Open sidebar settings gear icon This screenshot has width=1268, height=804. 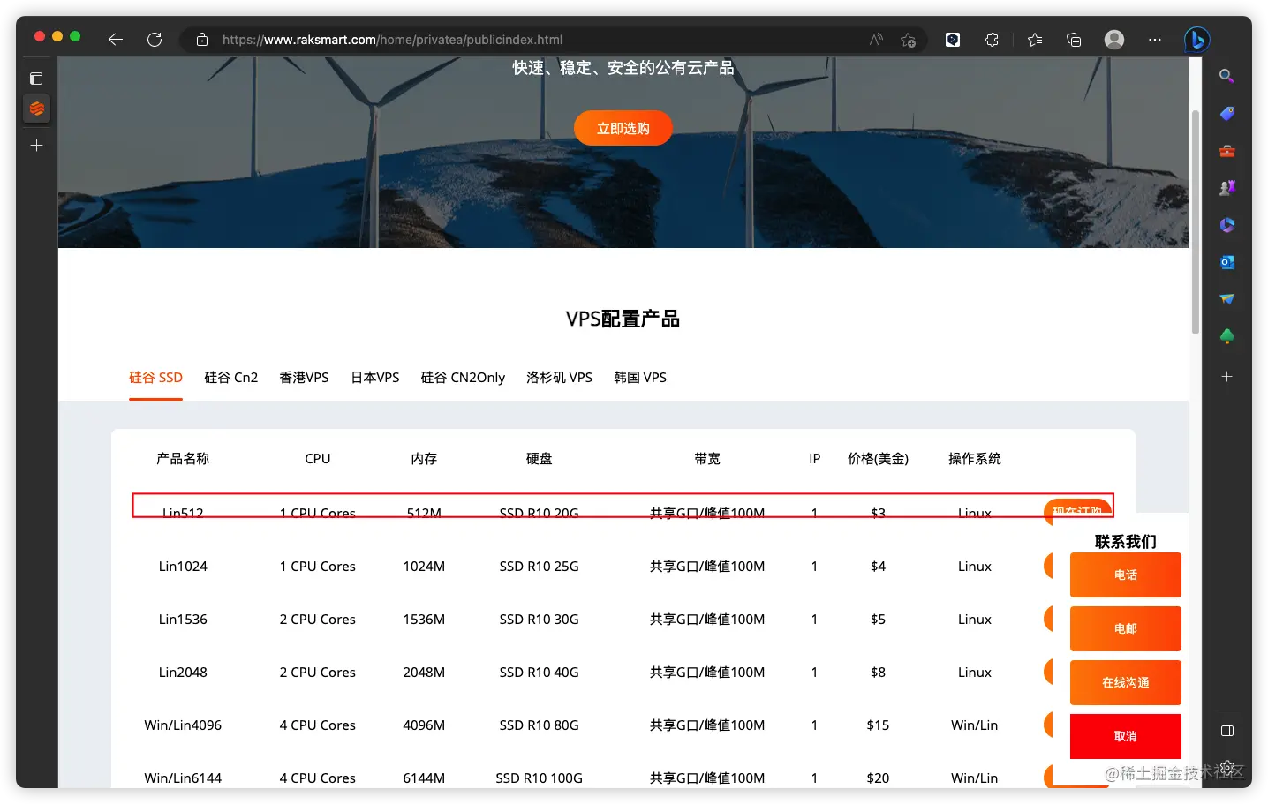[x=1226, y=768]
